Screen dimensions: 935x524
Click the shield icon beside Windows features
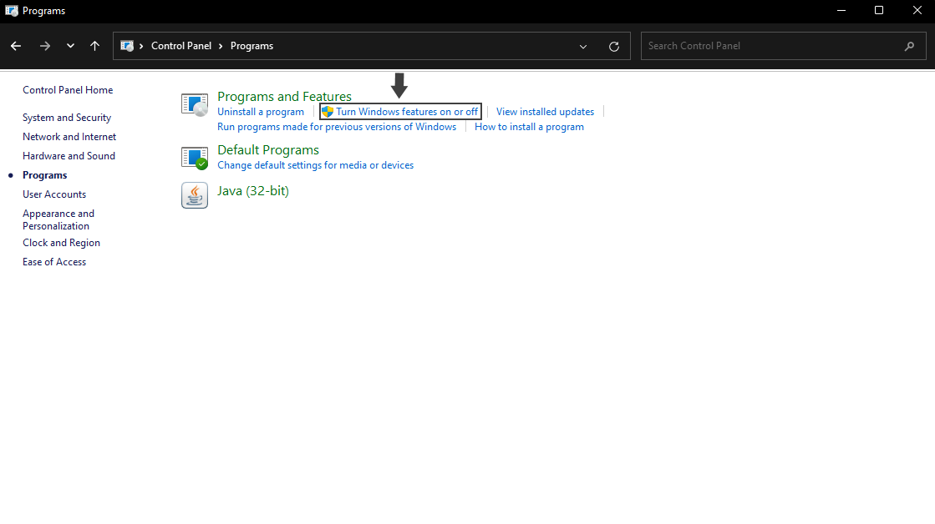[x=328, y=111]
